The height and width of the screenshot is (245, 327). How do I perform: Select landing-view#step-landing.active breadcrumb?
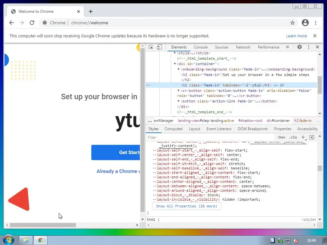click(206, 121)
